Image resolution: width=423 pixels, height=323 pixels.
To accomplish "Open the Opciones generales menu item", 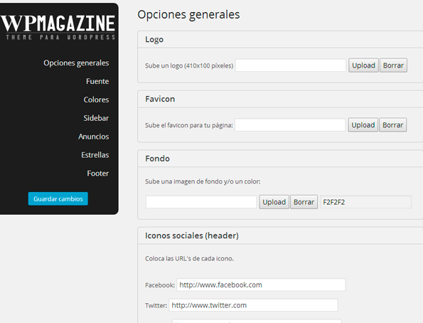I will 76,63.
